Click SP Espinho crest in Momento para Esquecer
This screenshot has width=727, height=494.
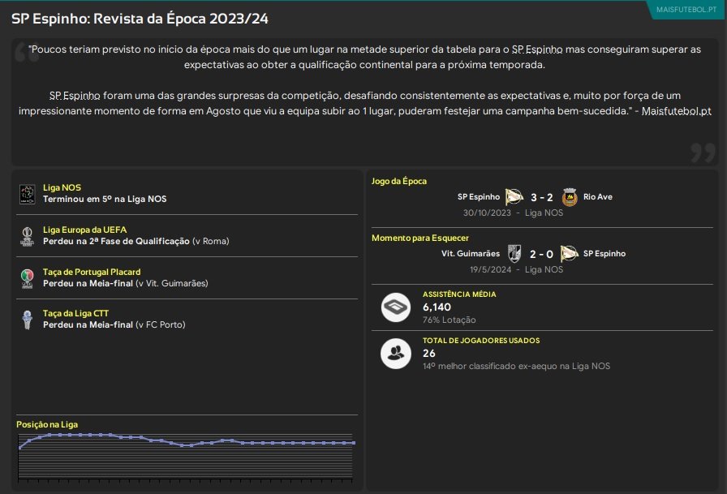570,253
